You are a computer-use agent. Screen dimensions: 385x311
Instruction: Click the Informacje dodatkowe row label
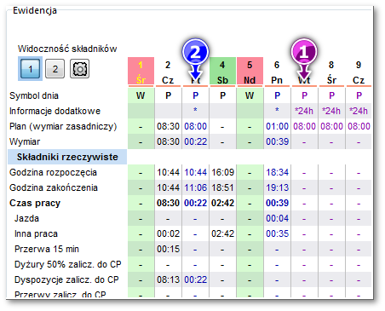click(x=55, y=111)
